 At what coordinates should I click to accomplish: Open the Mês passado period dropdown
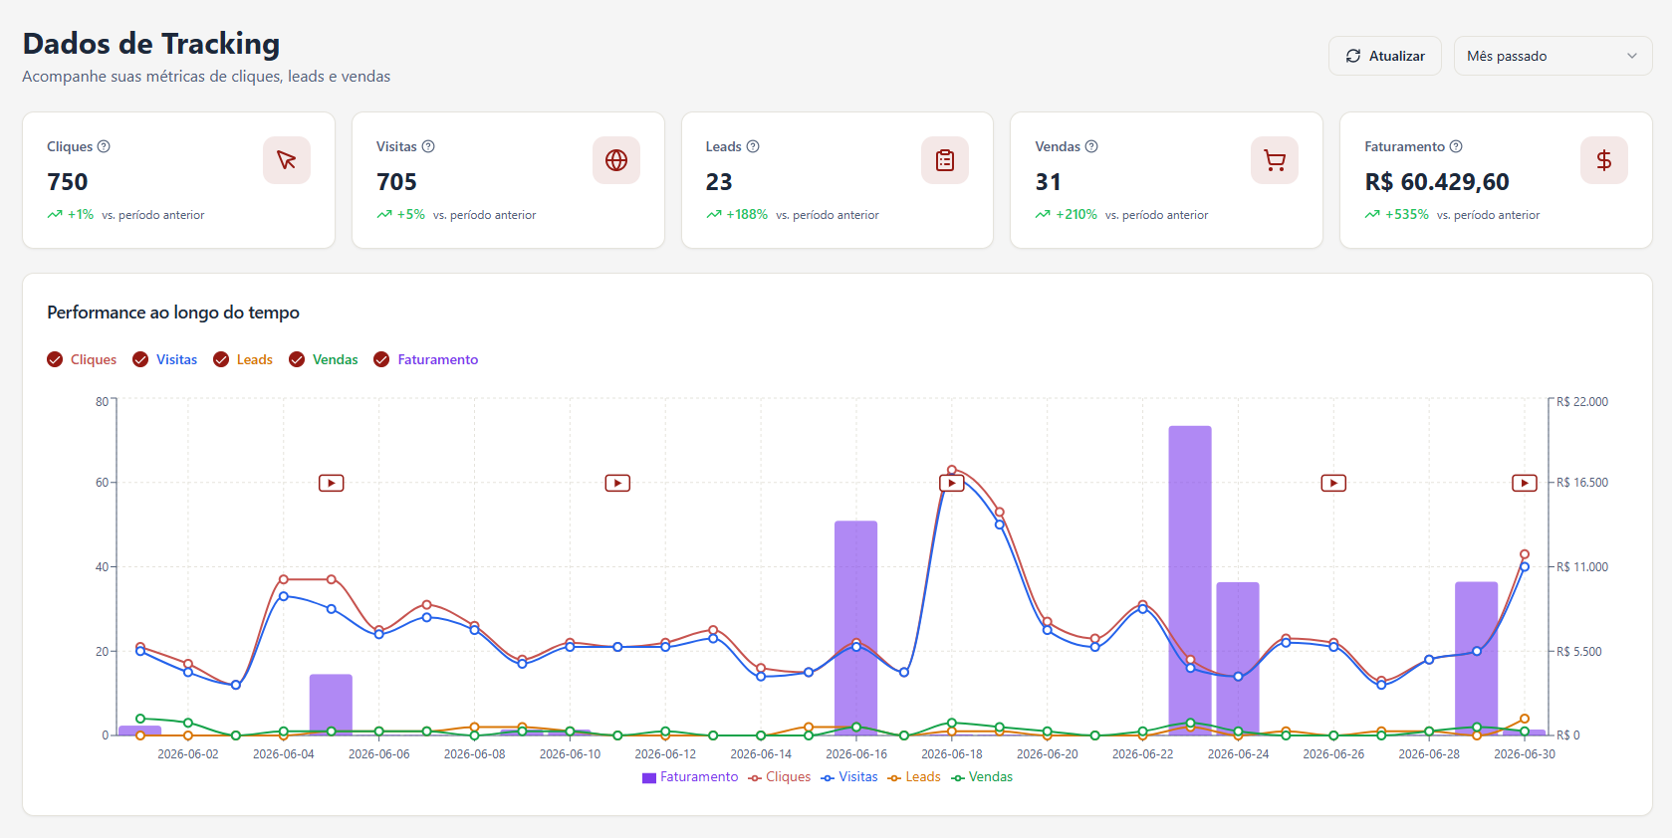pos(1553,56)
